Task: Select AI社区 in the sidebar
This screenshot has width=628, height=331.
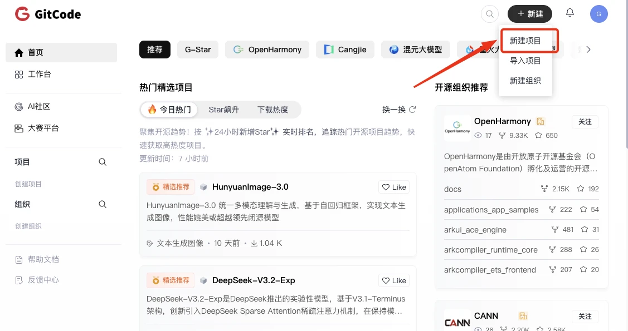Action: click(x=38, y=107)
